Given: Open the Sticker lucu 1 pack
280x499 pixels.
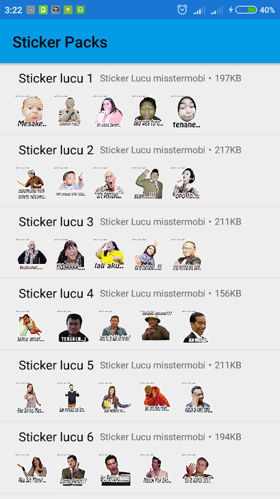Looking at the screenshot, I should click(140, 99).
